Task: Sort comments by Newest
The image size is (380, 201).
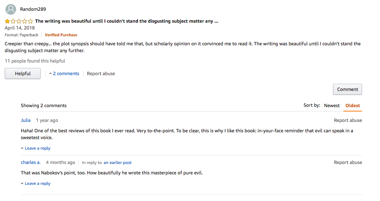Action: [332, 106]
